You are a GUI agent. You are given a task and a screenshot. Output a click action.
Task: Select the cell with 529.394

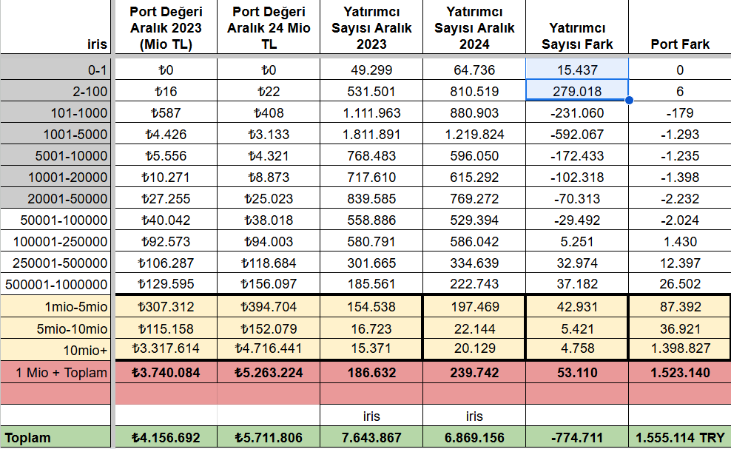474,220
